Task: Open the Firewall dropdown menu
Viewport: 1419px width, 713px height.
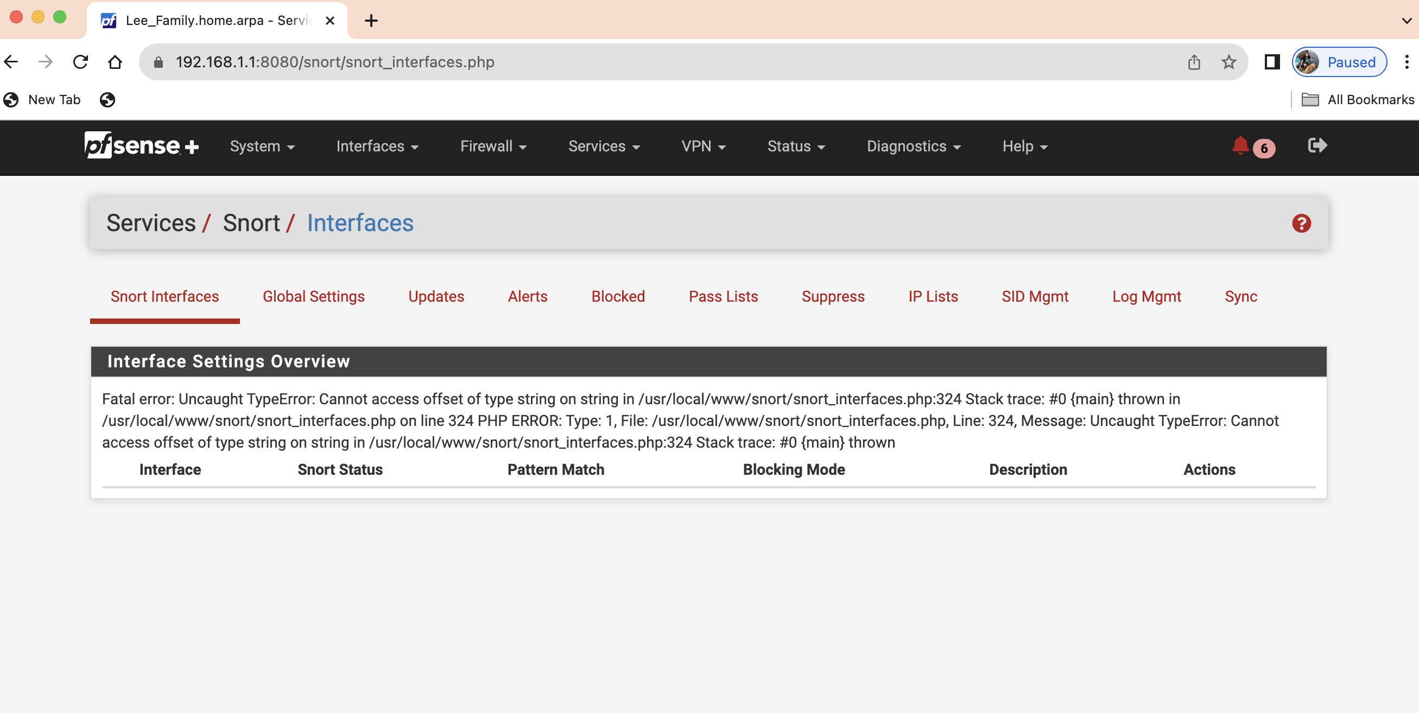Action: pos(493,147)
